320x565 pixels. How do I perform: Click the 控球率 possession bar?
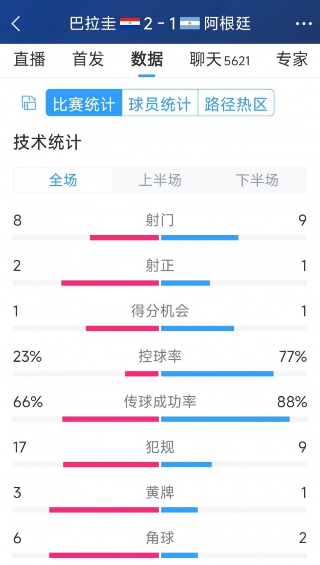(160, 373)
